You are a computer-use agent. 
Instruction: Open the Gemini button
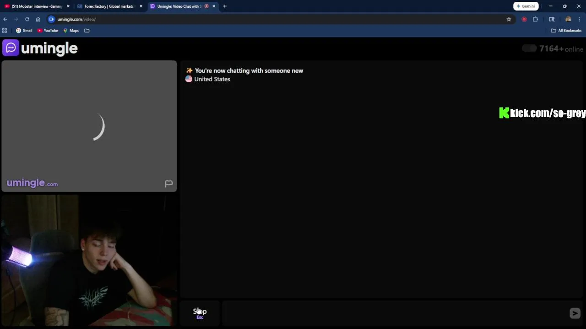point(526,6)
